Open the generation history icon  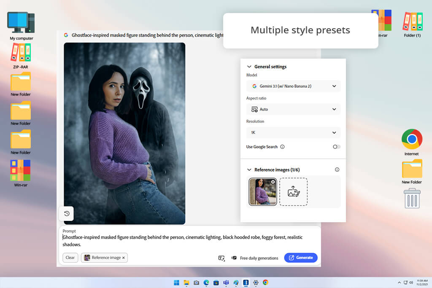(67, 213)
